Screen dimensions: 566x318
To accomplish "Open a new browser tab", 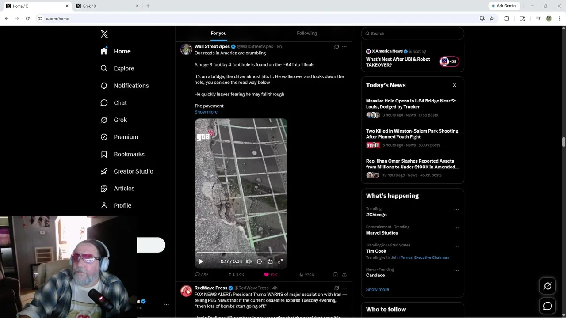I will tap(148, 6).
